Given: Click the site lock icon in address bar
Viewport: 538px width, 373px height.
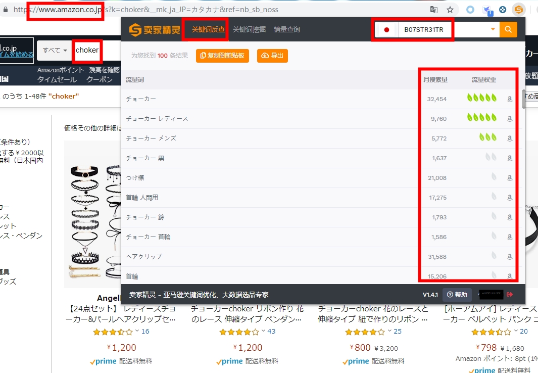Looking at the screenshot, I should click(6, 10).
